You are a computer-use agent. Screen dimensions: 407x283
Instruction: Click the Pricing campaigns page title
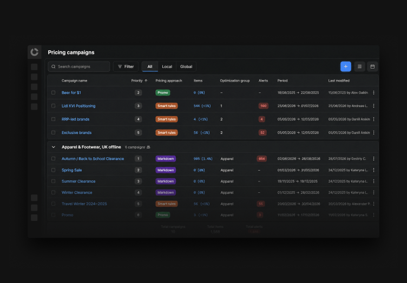pos(71,52)
